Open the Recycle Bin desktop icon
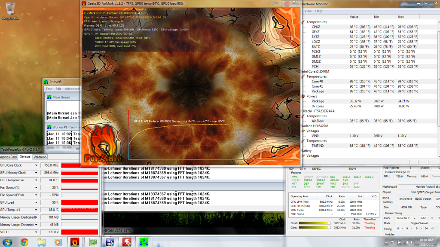Screen dimensions: 440x247 [10, 11]
